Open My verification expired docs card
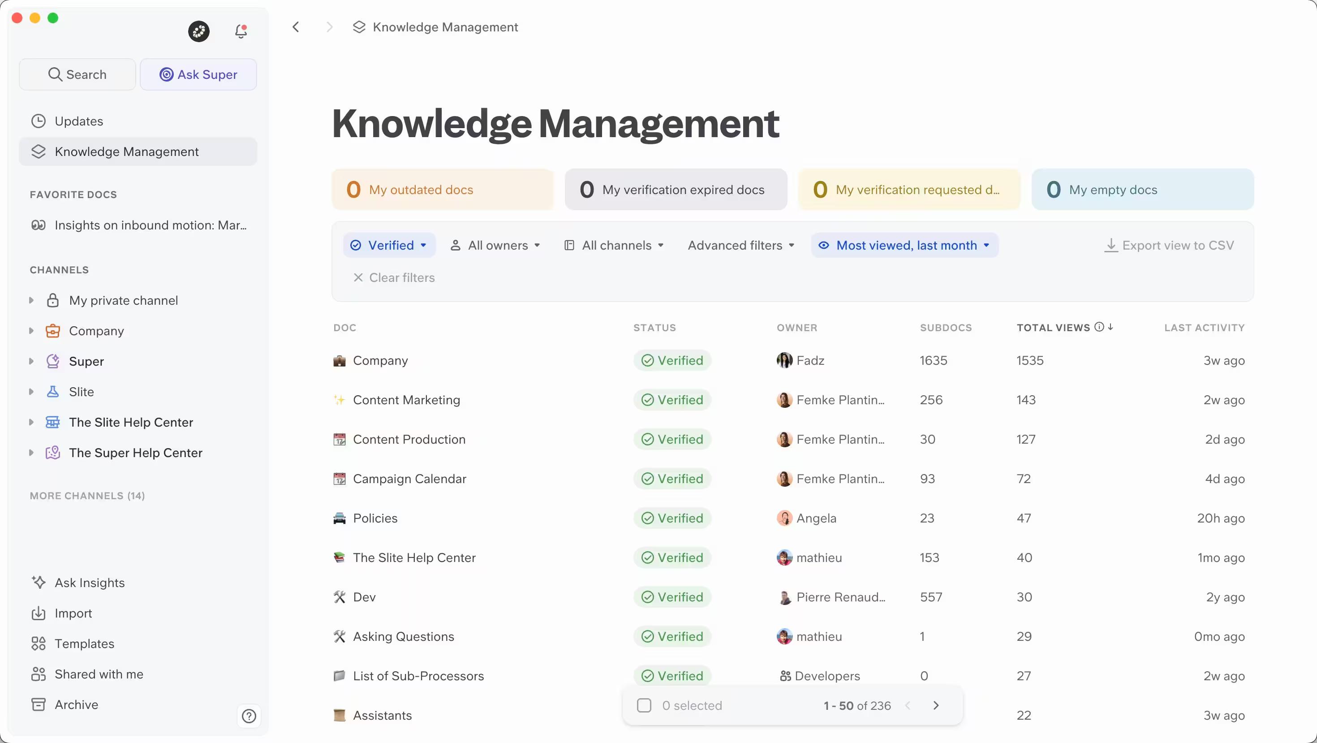Viewport: 1317px width, 743px height. tap(676, 189)
